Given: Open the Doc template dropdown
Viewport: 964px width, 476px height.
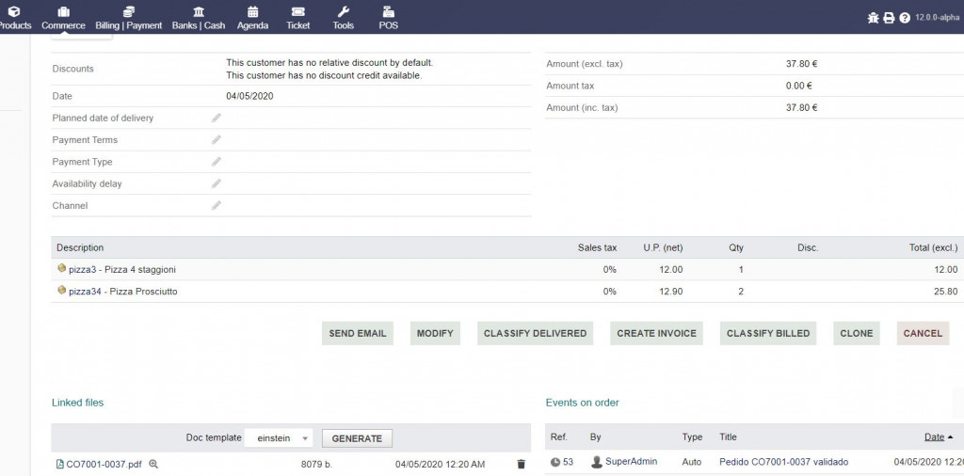Looking at the screenshot, I should click(279, 438).
